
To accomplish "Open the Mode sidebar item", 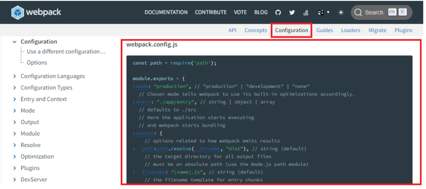I will pyautogui.click(x=28, y=111).
